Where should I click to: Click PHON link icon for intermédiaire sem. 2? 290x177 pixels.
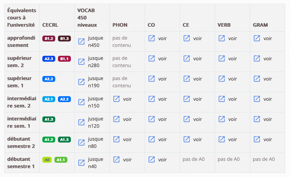[x=116, y=99]
